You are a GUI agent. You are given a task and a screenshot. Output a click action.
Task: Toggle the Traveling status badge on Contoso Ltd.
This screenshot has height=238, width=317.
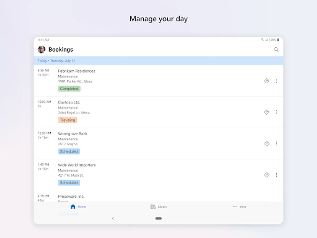point(68,120)
